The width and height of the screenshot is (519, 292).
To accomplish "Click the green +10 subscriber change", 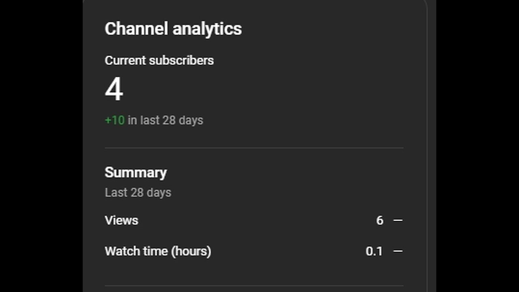I will pyautogui.click(x=115, y=120).
